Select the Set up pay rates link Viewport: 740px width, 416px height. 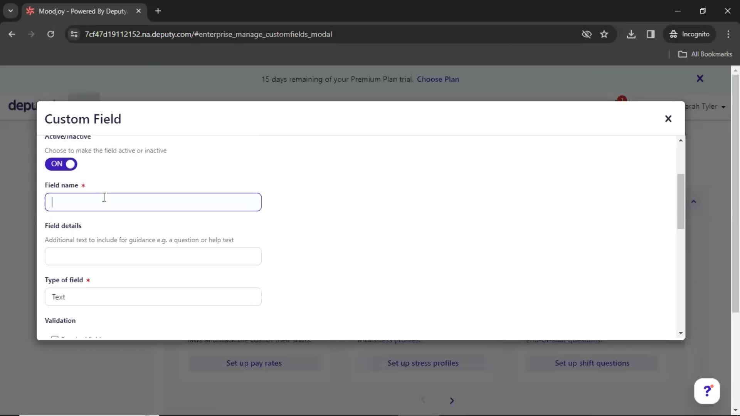(x=255, y=363)
